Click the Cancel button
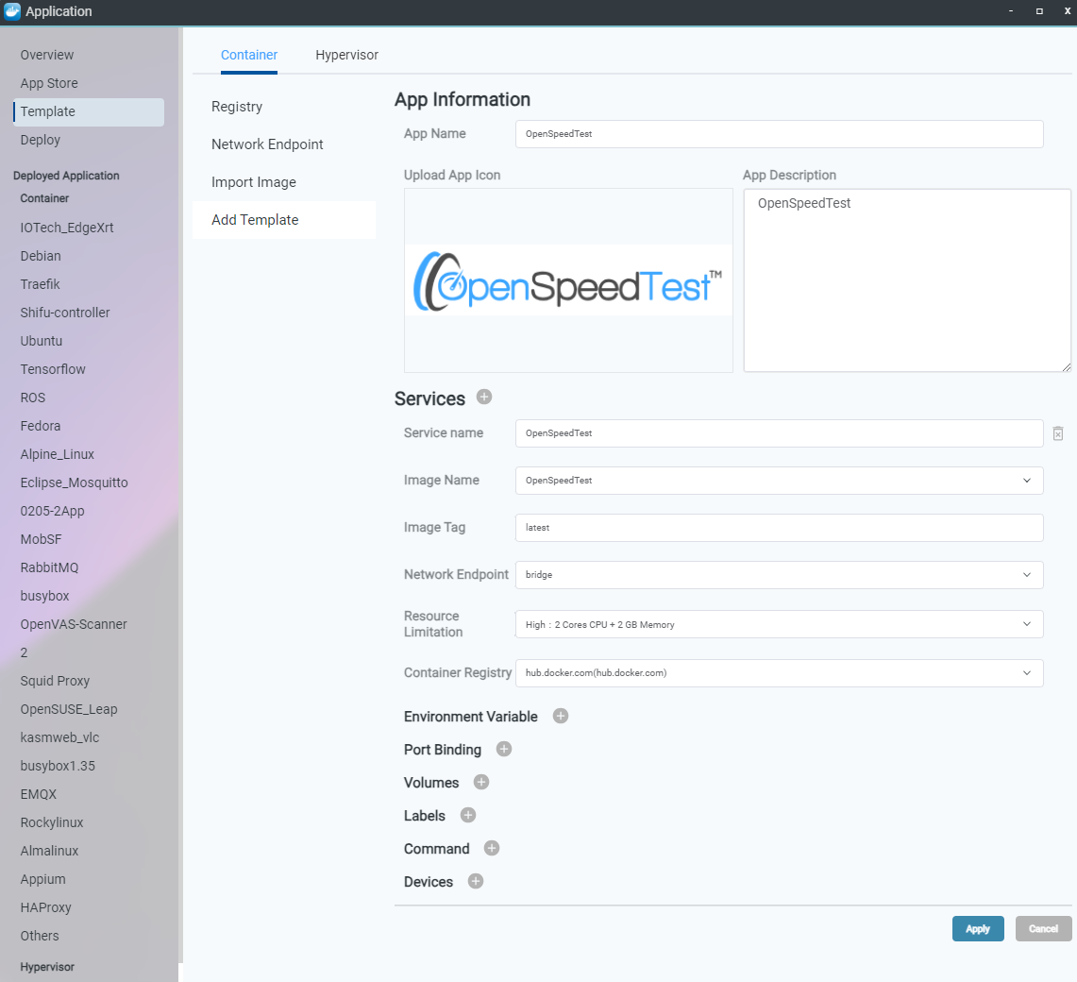The width and height of the screenshot is (1077, 982). [1043, 928]
